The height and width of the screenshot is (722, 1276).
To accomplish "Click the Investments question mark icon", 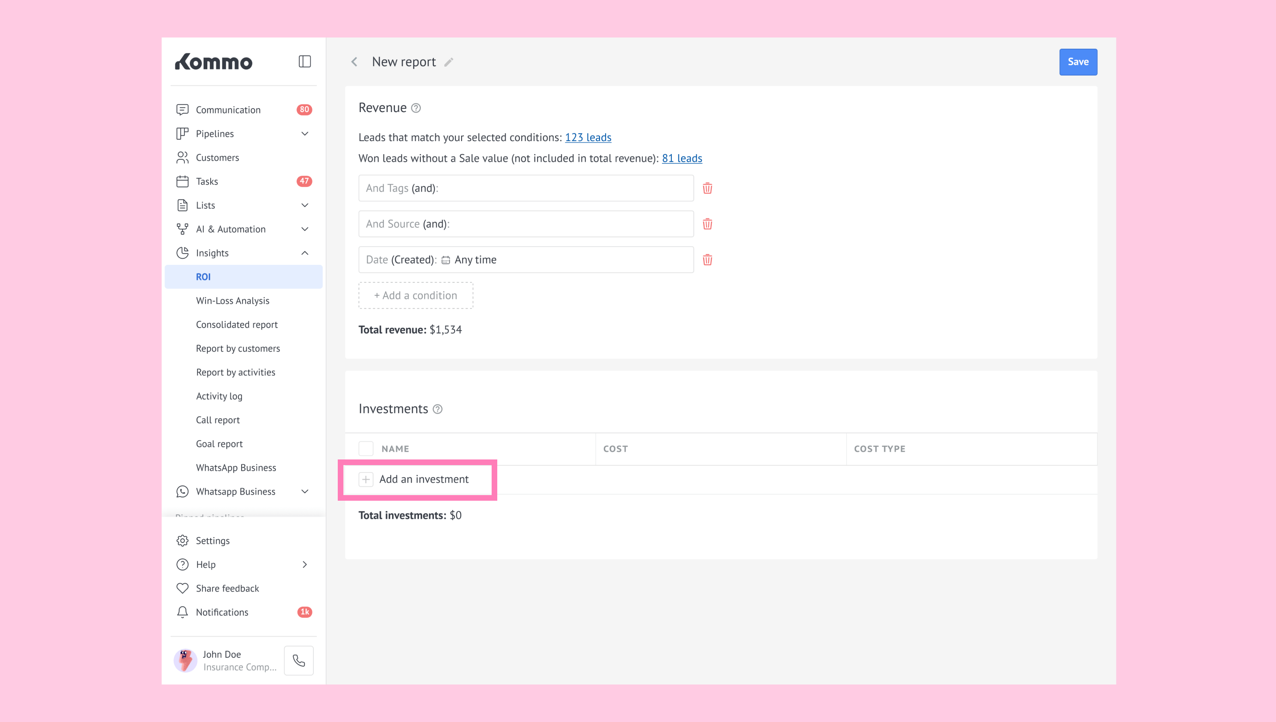I will coord(437,409).
